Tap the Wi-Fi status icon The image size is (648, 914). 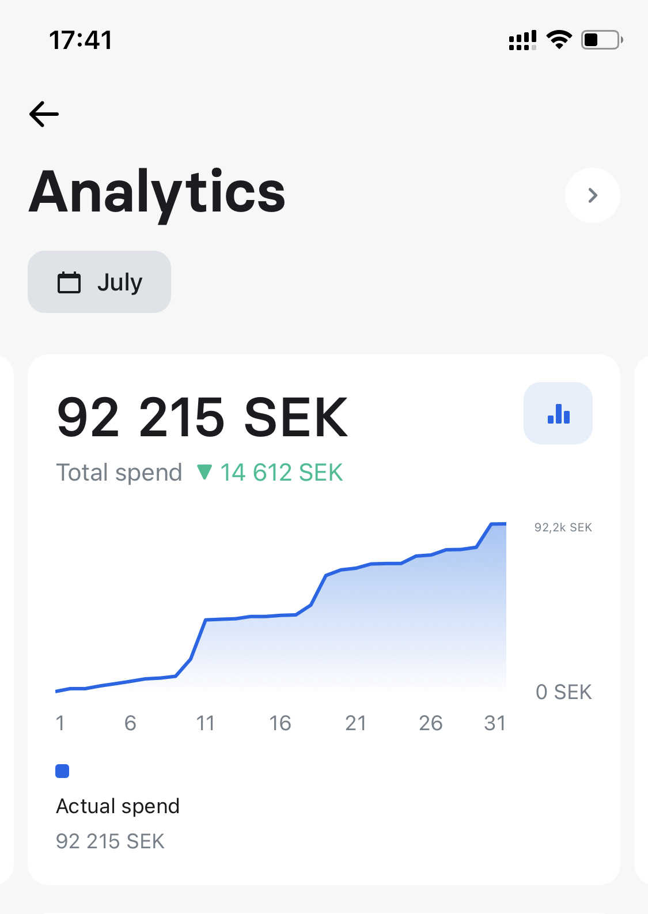[x=559, y=40]
